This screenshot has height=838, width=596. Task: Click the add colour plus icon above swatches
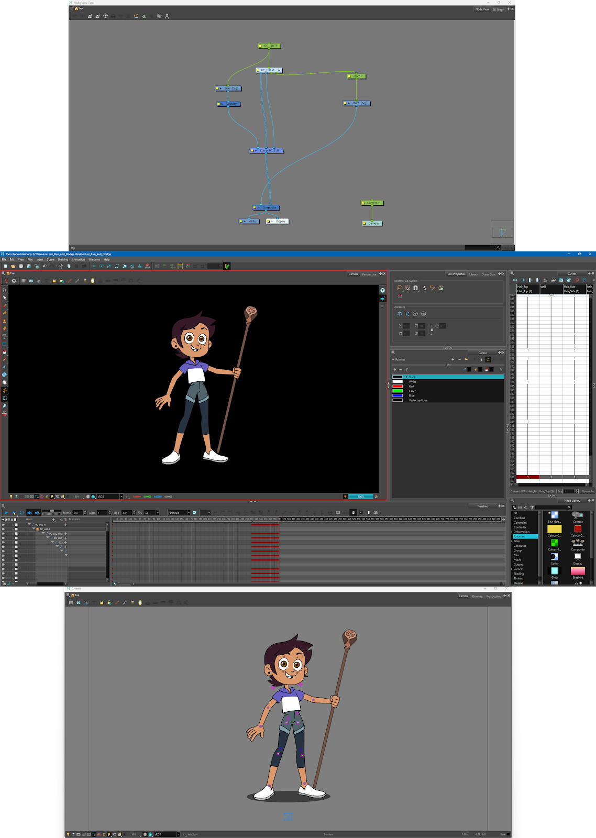(x=395, y=369)
